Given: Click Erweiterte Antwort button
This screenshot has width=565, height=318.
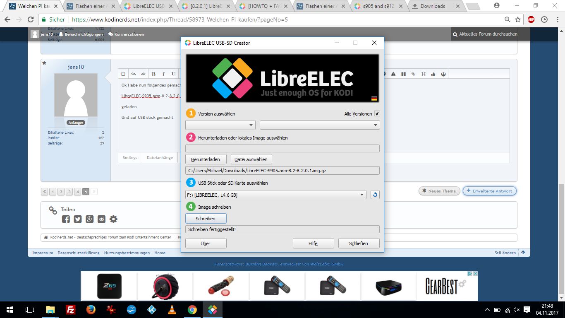Looking at the screenshot, I should [x=490, y=191].
